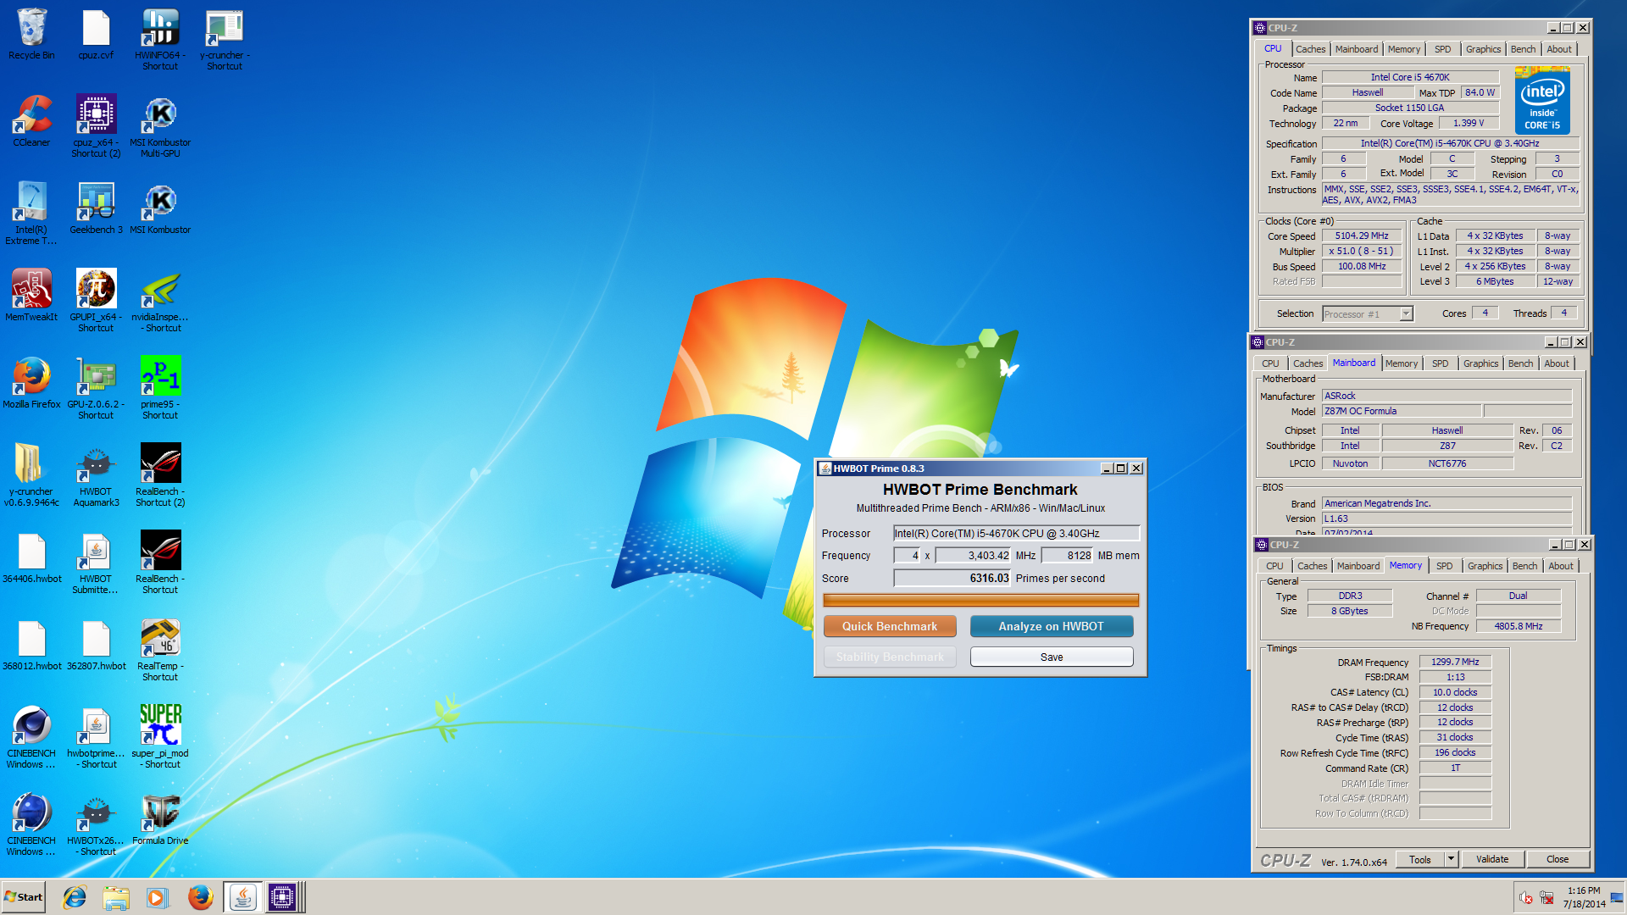Click the volume tray icon
The height and width of the screenshot is (915, 1627).
click(x=1525, y=898)
